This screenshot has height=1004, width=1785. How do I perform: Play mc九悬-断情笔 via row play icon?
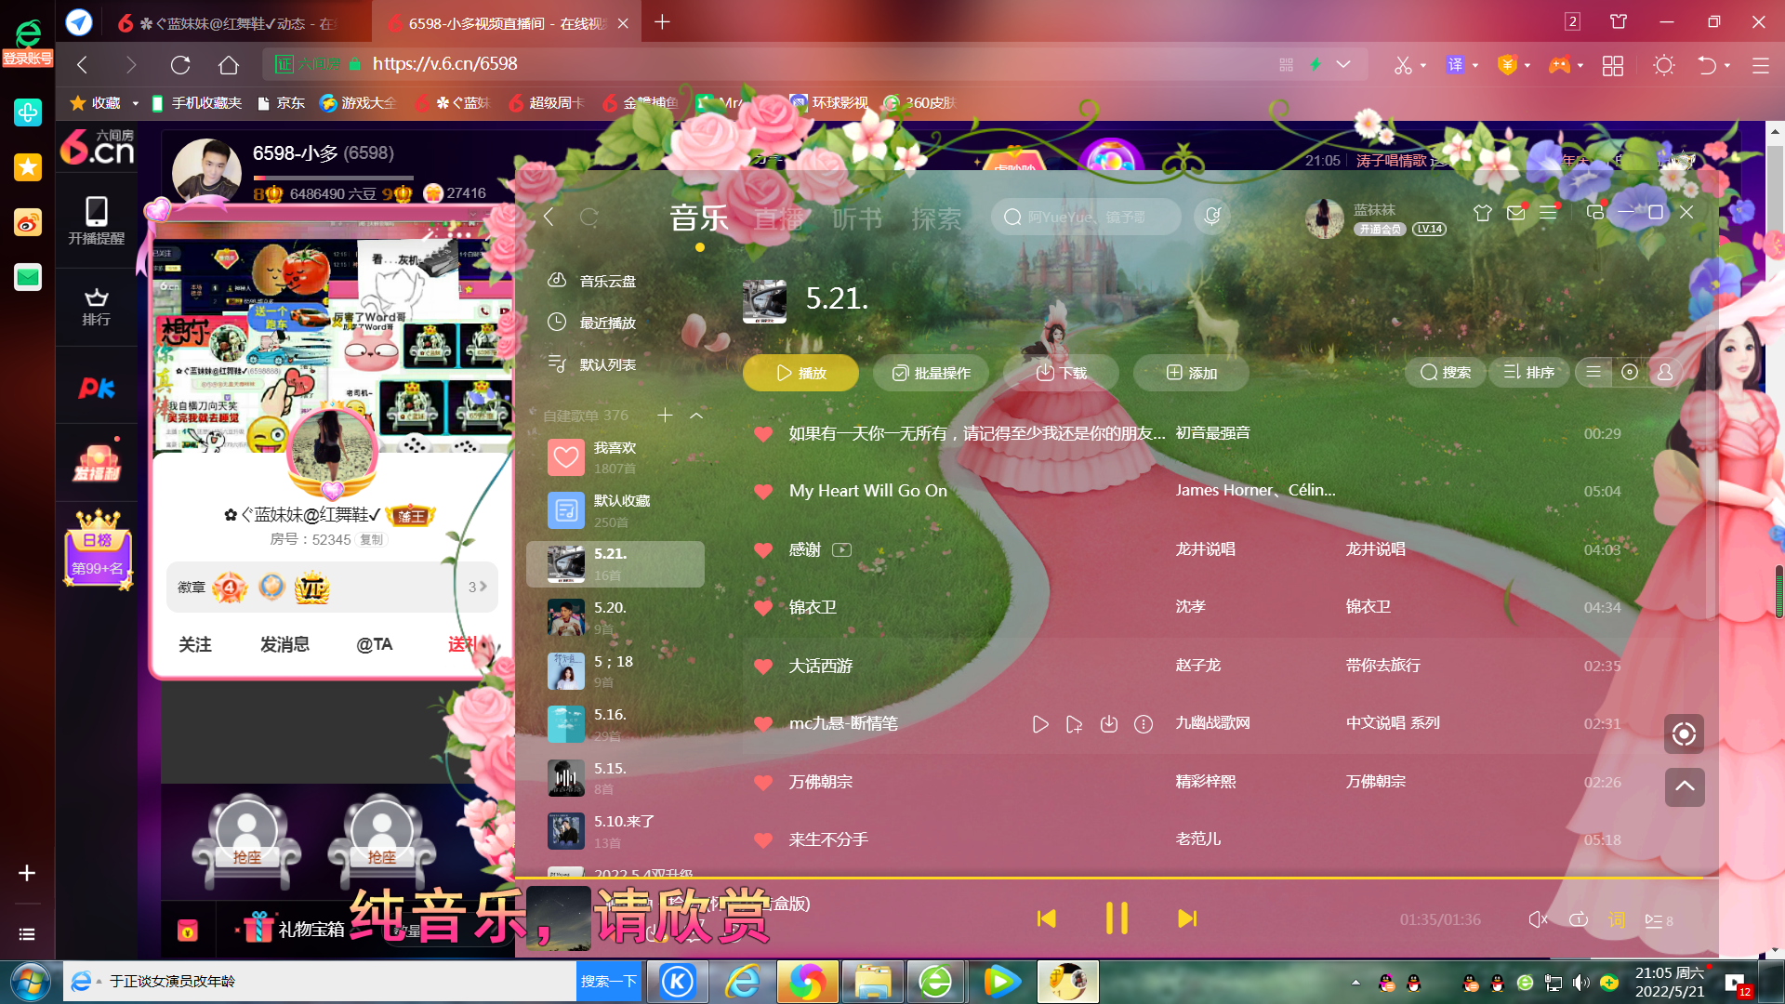(1040, 724)
